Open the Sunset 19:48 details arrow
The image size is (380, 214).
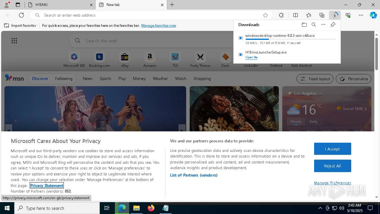[365, 109]
